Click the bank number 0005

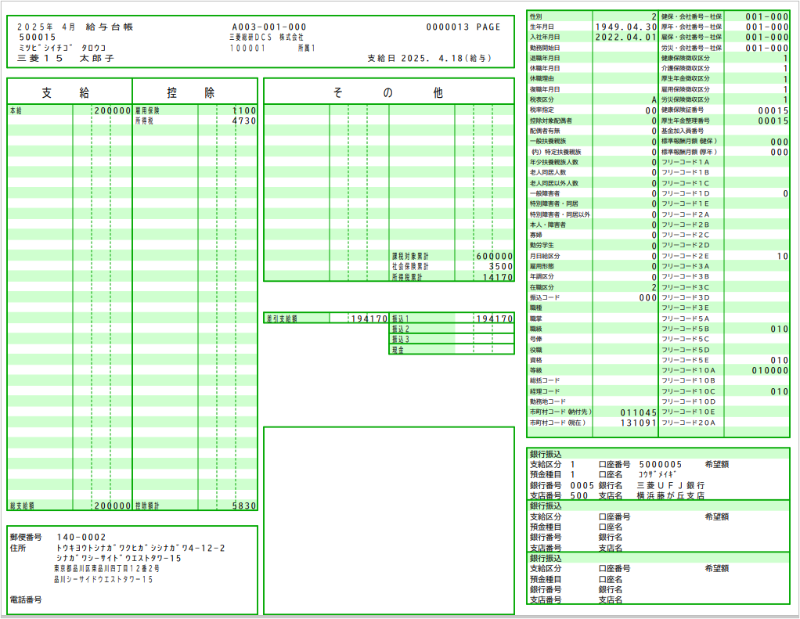(x=582, y=485)
